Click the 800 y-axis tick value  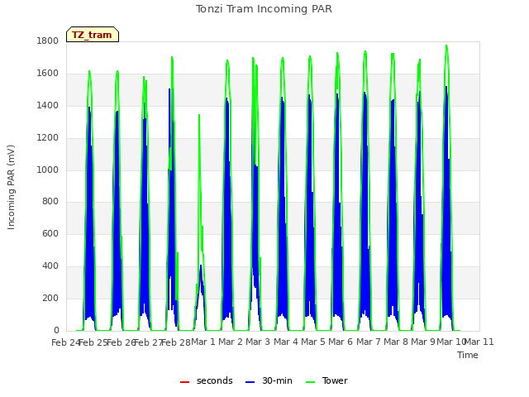(50, 202)
